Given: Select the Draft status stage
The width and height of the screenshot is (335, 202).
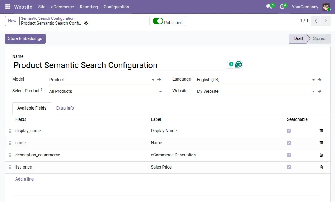Looking at the screenshot, I should (298, 38).
